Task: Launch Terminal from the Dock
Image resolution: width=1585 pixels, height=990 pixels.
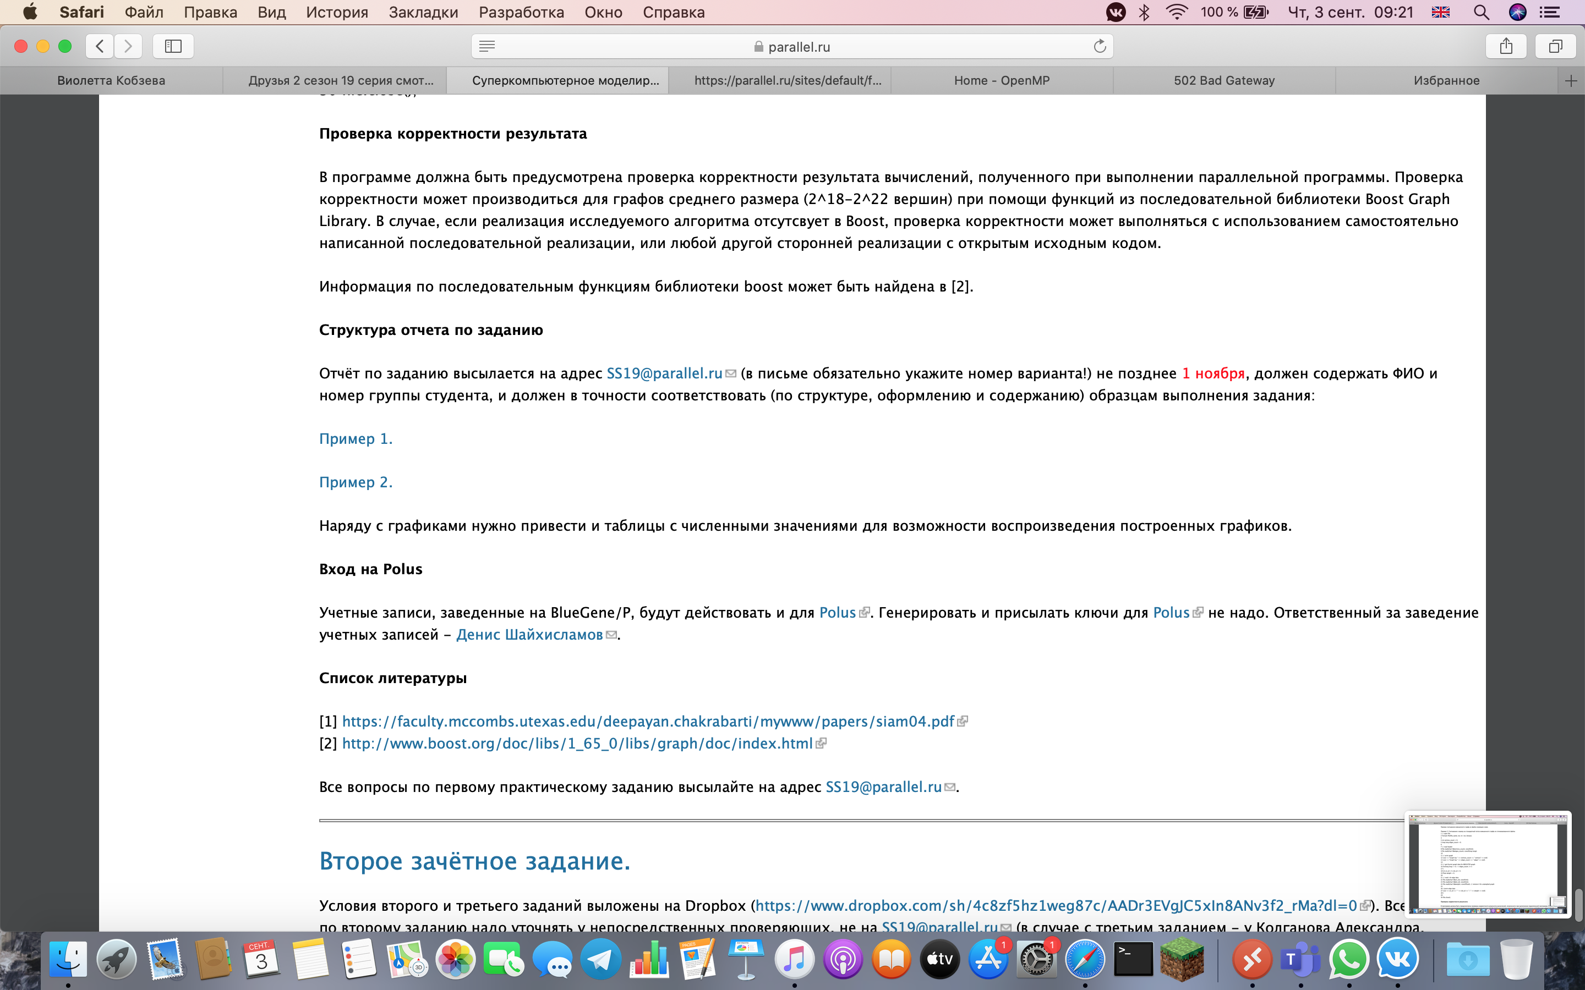Action: point(1134,959)
